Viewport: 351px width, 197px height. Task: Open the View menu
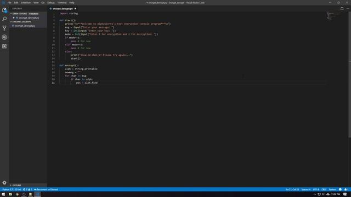pos(36,3)
